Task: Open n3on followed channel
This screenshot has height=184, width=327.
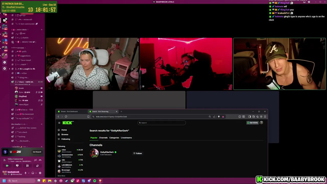Action: (x=70, y=151)
